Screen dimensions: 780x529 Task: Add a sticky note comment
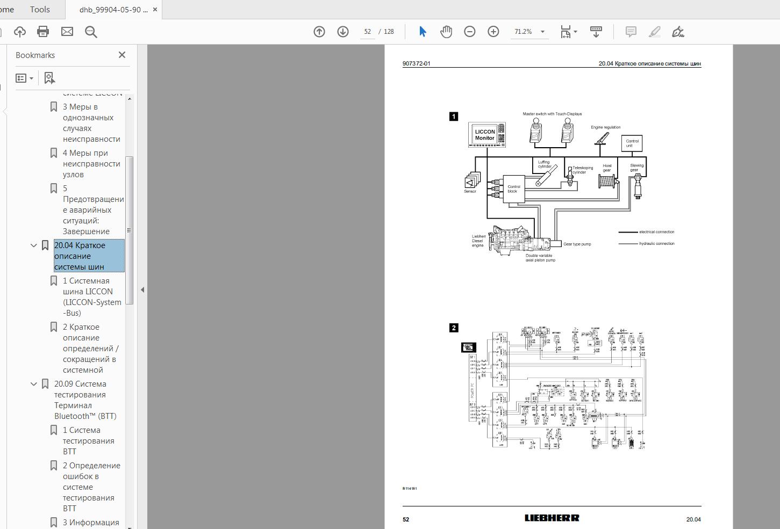point(631,32)
